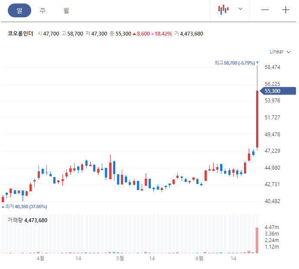The height and width of the screenshot is (269, 299).
Task: Click the 거래량 4,473,680 volume label
Action: coord(27,220)
